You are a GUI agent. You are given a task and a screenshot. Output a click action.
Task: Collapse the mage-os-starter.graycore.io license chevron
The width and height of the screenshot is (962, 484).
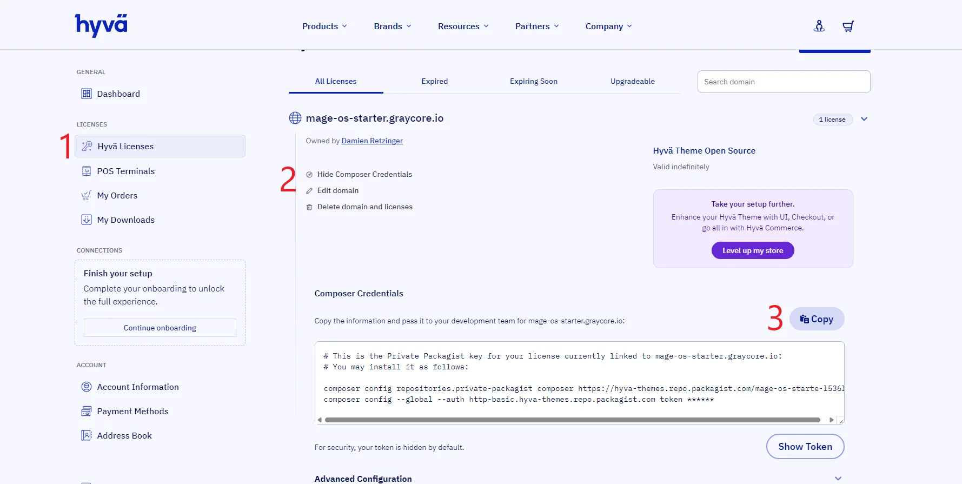[x=864, y=119]
